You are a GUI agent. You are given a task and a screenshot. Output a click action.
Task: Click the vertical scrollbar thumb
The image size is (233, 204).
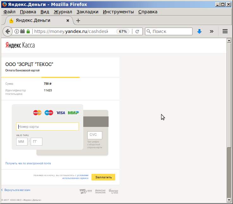(229, 95)
